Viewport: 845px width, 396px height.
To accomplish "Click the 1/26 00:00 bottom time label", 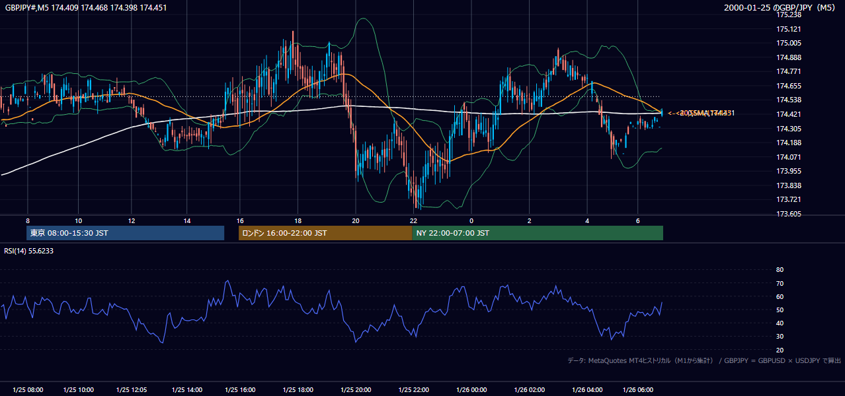I will click(471, 390).
